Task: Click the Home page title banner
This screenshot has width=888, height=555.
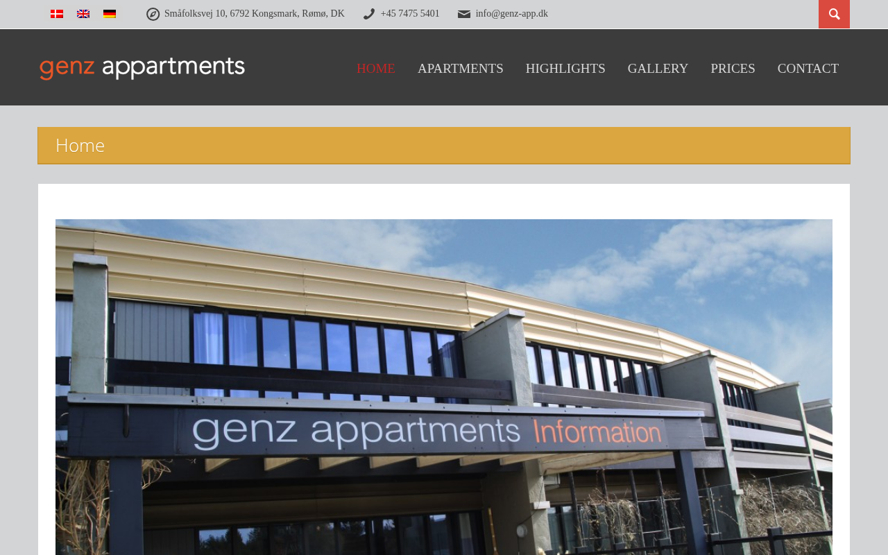Action: tap(444, 146)
